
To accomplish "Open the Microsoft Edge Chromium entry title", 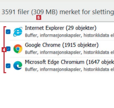I will click(x=55, y=62).
